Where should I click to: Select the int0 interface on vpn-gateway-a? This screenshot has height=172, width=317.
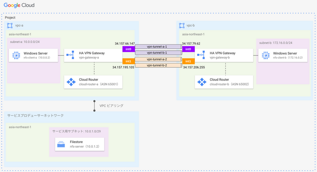pos(128,49)
